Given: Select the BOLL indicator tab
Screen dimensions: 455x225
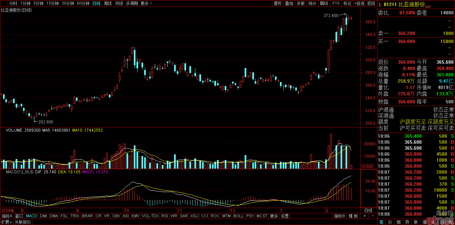Looking at the screenshot, I should point(238,216).
